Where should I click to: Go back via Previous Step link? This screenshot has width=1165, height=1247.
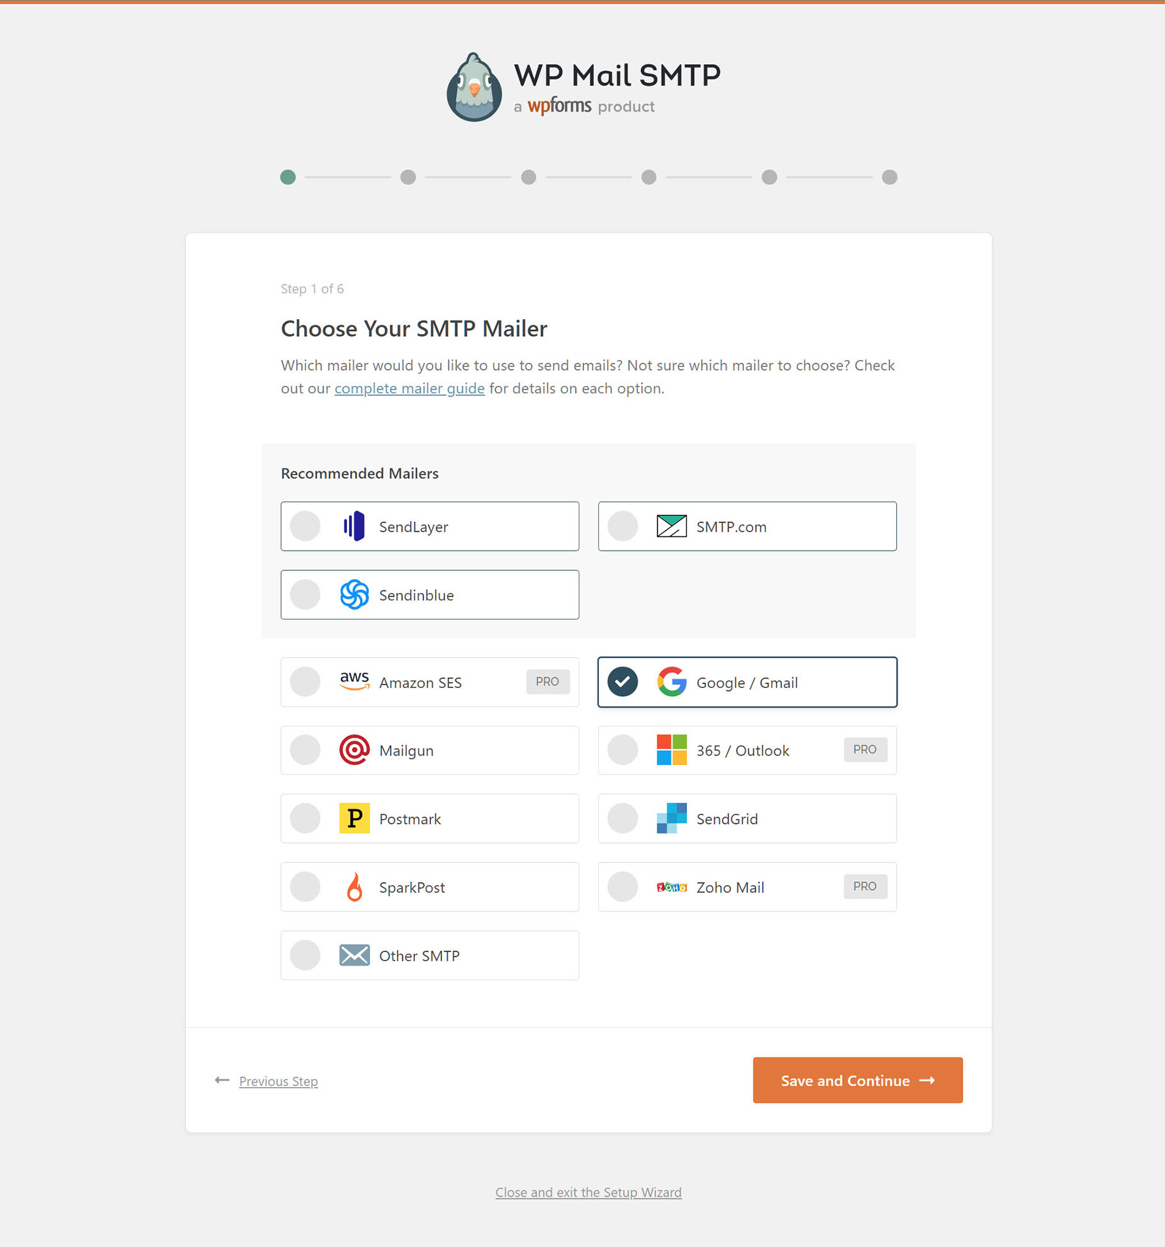pos(278,1081)
